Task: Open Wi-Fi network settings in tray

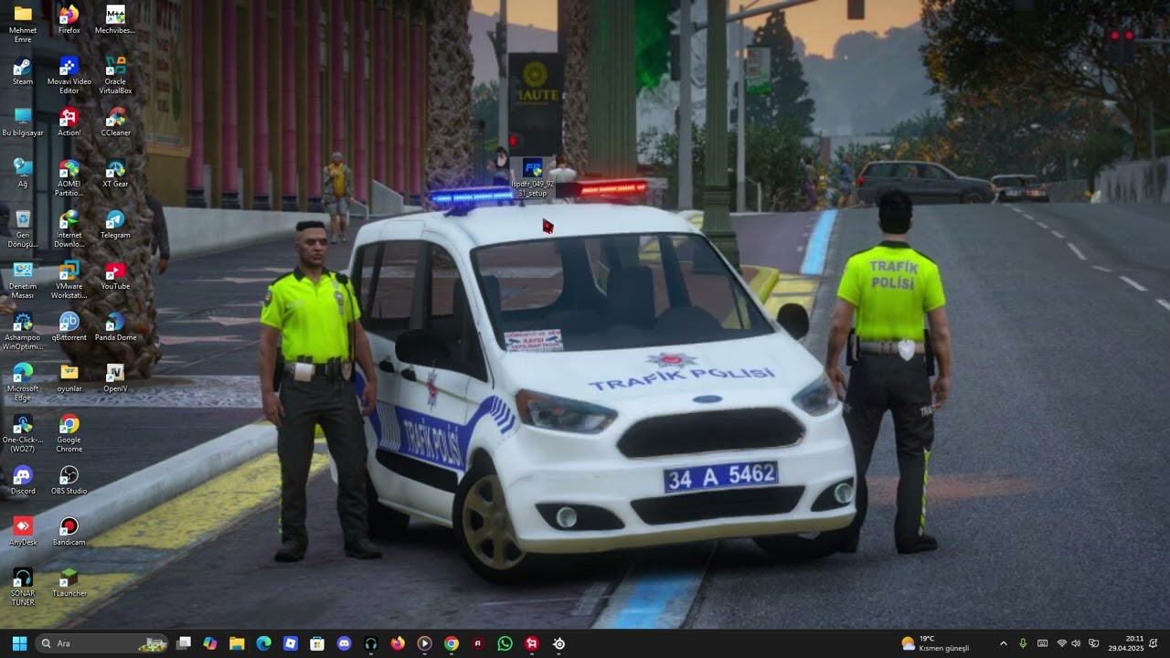Action: click(1061, 643)
